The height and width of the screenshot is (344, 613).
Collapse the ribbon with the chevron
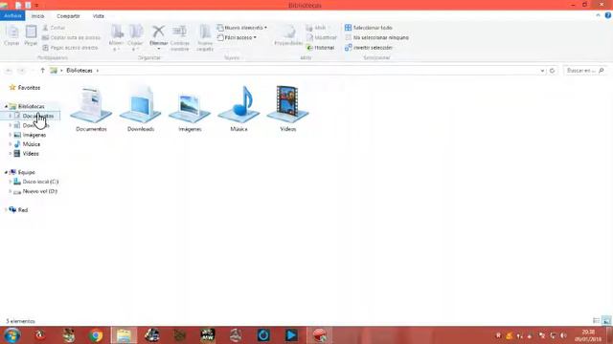click(598, 15)
